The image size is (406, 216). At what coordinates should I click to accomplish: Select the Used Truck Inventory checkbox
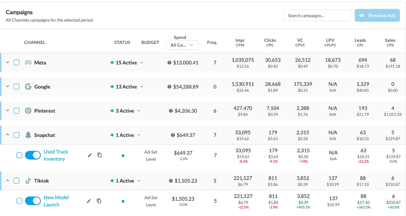coord(19,155)
